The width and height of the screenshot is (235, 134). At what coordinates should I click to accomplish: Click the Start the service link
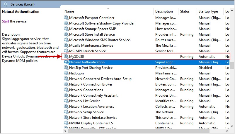tap(6, 21)
